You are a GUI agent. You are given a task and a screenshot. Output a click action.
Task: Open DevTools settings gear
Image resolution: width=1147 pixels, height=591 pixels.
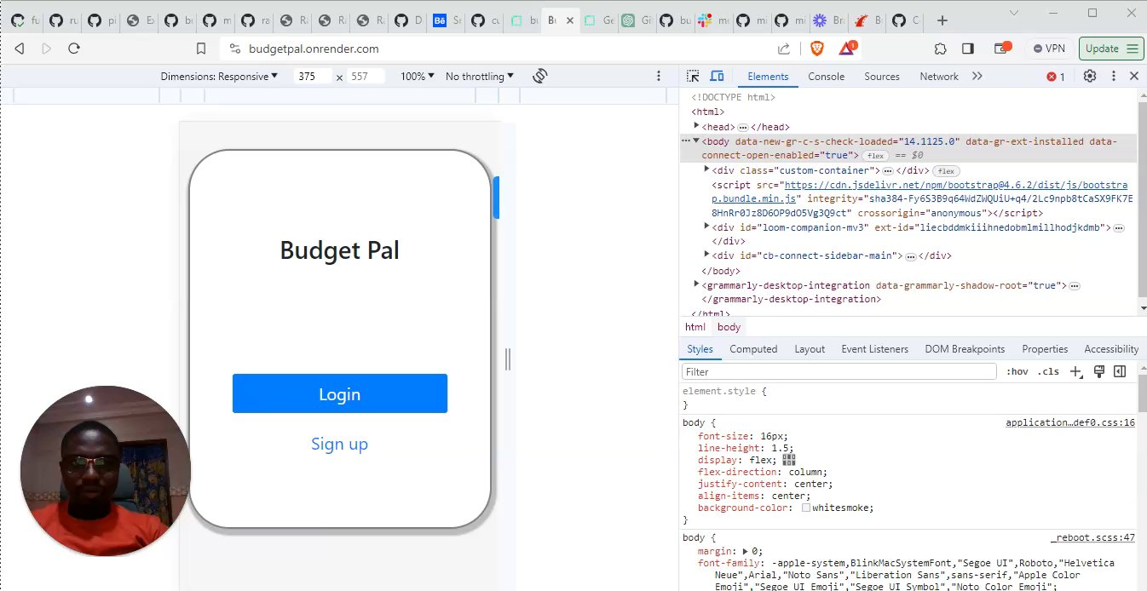1090,76
